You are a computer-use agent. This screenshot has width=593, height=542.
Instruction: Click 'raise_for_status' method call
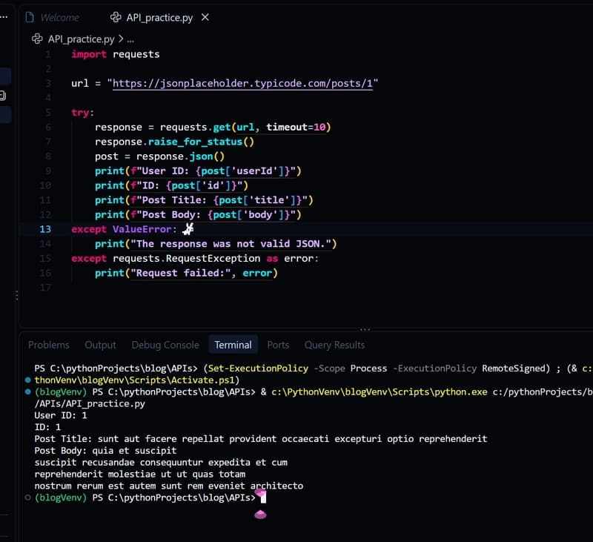(x=195, y=142)
